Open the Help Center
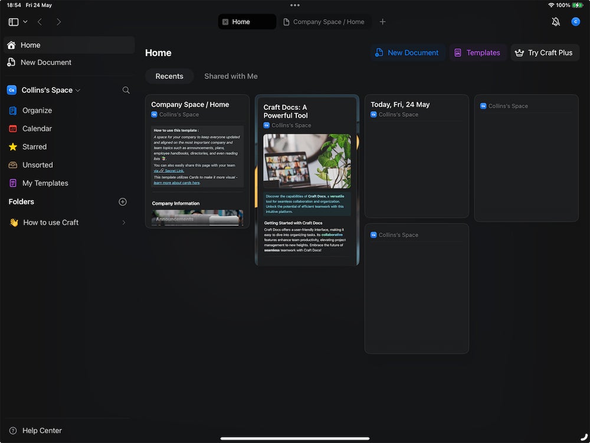Image resolution: width=590 pixels, height=443 pixels. pyautogui.click(x=40, y=431)
